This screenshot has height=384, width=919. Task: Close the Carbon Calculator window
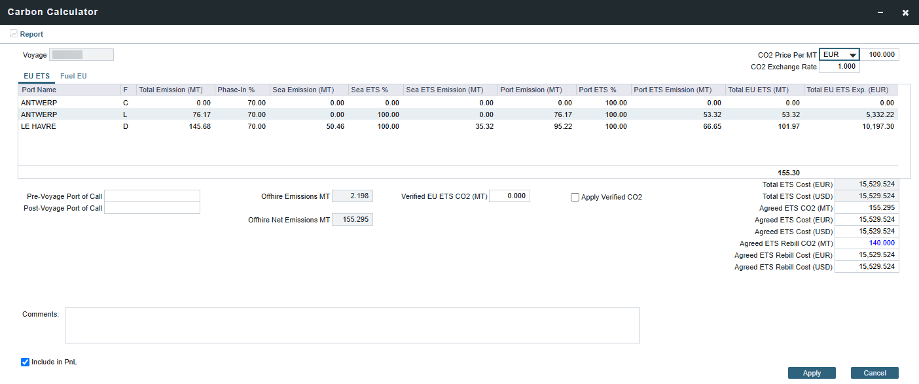coord(905,12)
